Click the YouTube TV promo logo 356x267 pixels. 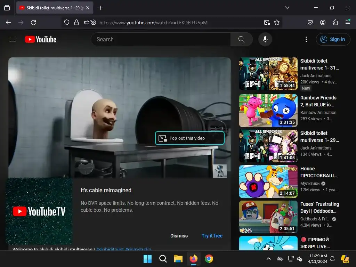pos(39,211)
